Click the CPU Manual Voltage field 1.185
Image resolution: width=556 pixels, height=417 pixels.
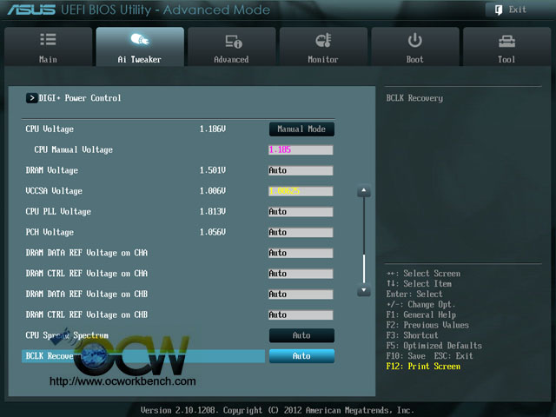(301, 150)
